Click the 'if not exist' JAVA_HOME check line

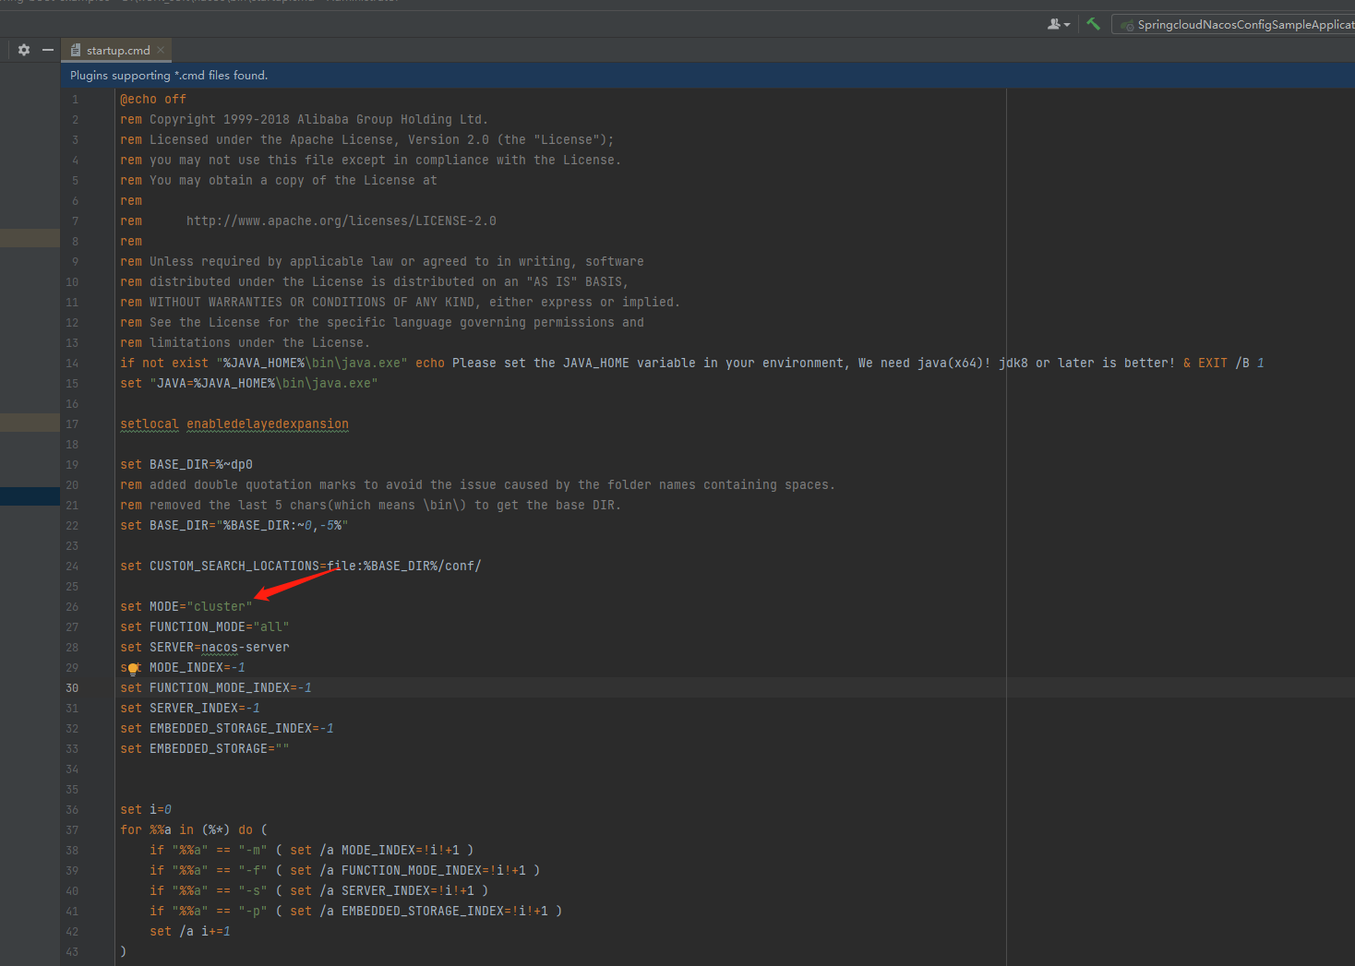pyautogui.click(x=691, y=364)
